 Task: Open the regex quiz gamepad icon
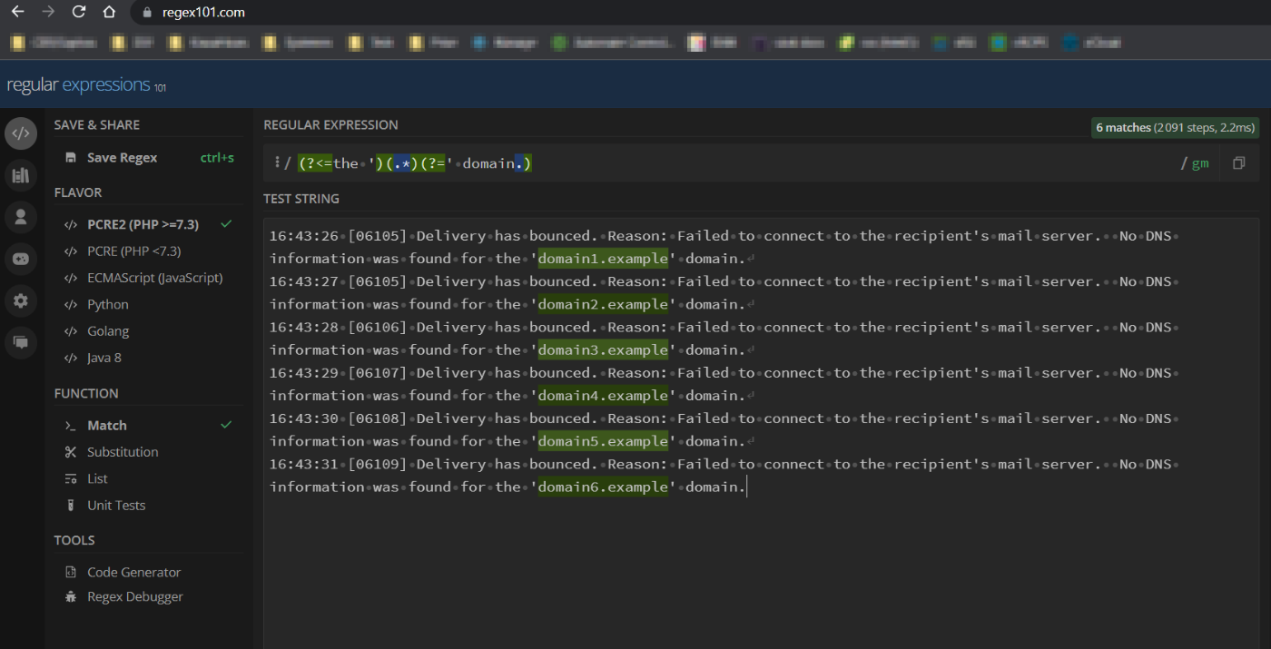pos(21,259)
